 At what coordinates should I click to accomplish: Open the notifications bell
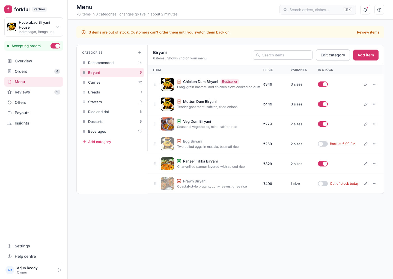365,10
